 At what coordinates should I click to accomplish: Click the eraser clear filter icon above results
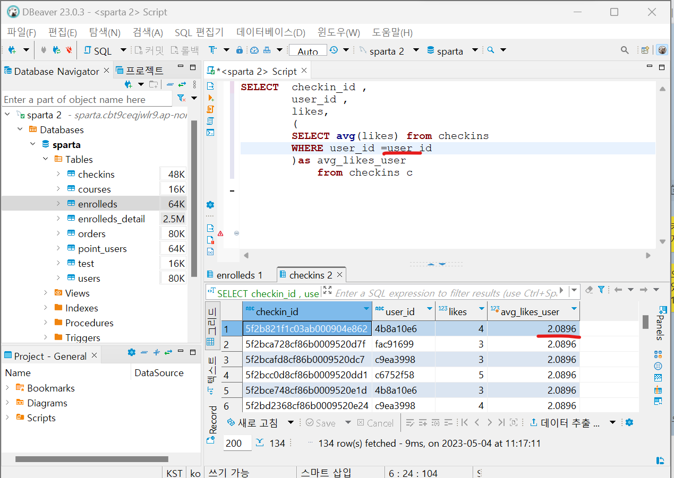click(589, 290)
